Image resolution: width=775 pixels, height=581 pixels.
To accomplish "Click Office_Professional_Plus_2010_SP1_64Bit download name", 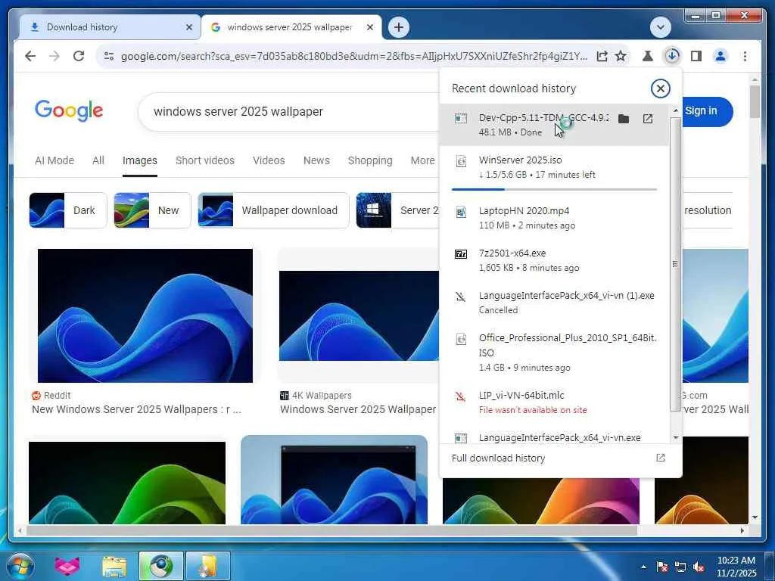I will (568, 345).
